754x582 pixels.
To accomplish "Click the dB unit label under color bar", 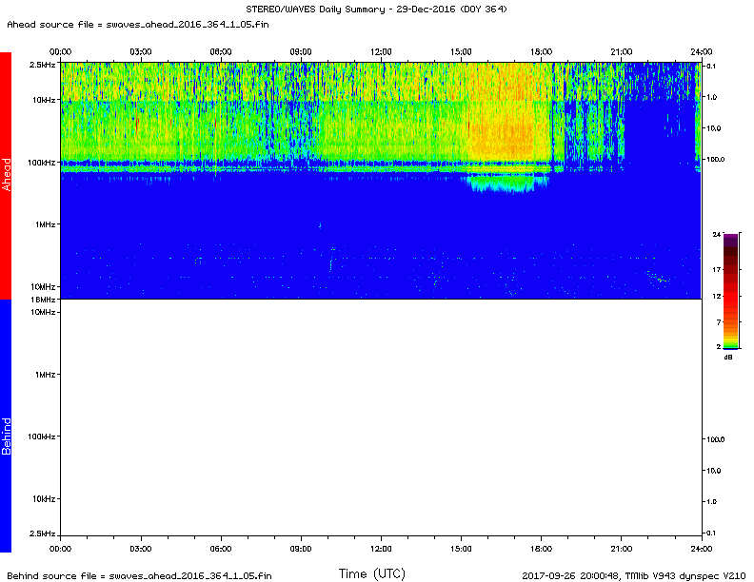I will pos(727,358).
